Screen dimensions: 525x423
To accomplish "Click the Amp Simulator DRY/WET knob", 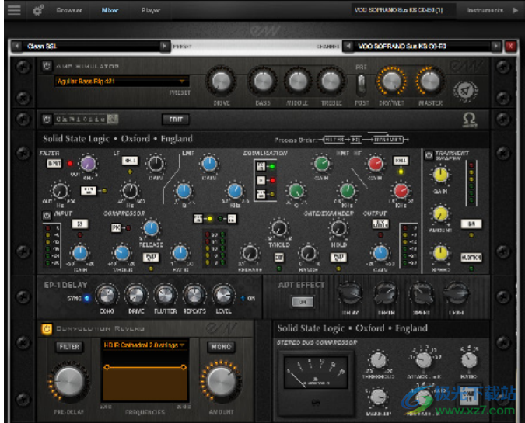I will coord(392,81).
